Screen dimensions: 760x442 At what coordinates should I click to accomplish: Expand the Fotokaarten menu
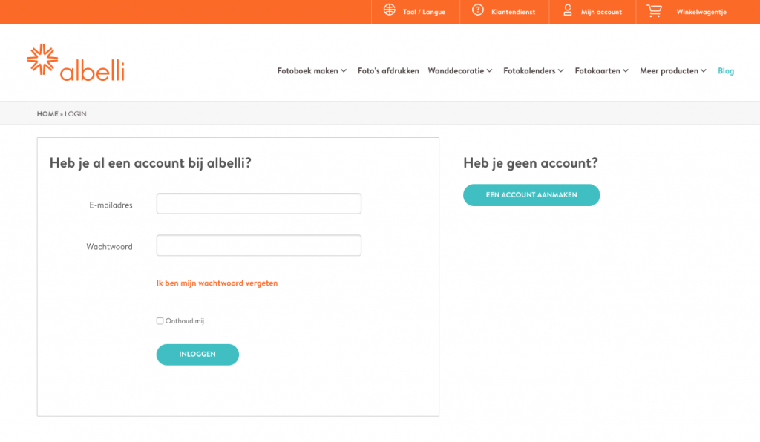coord(601,71)
